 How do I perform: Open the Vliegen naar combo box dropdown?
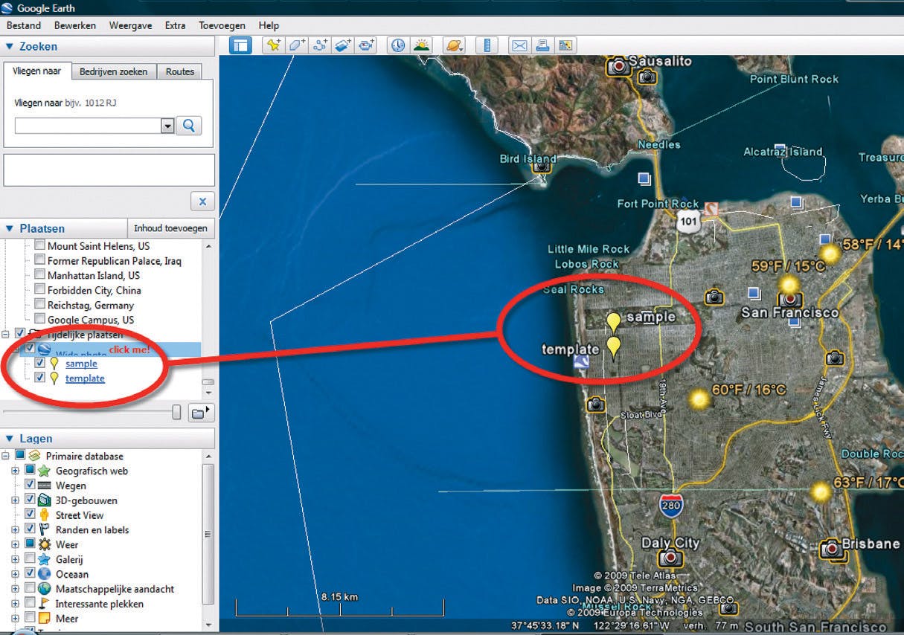coord(167,126)
